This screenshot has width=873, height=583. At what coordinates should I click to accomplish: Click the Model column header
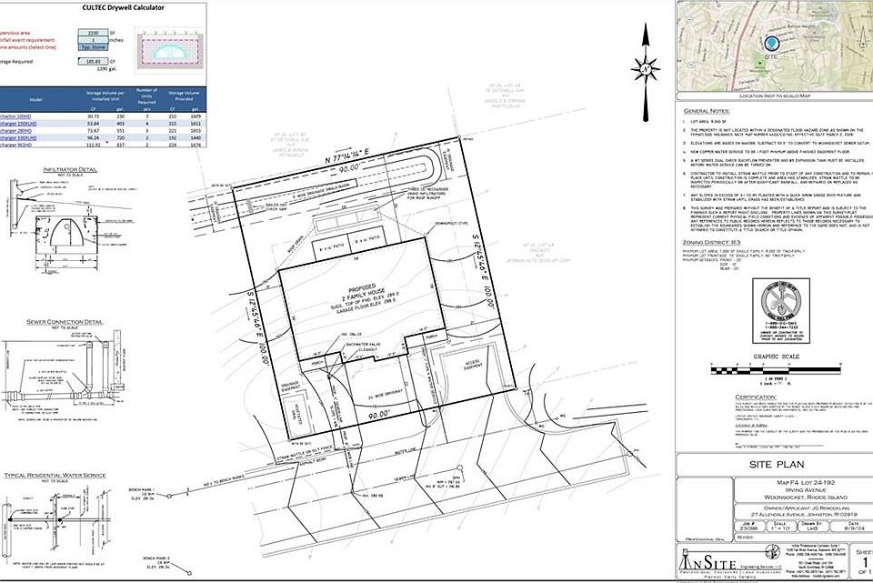[35, 99]
